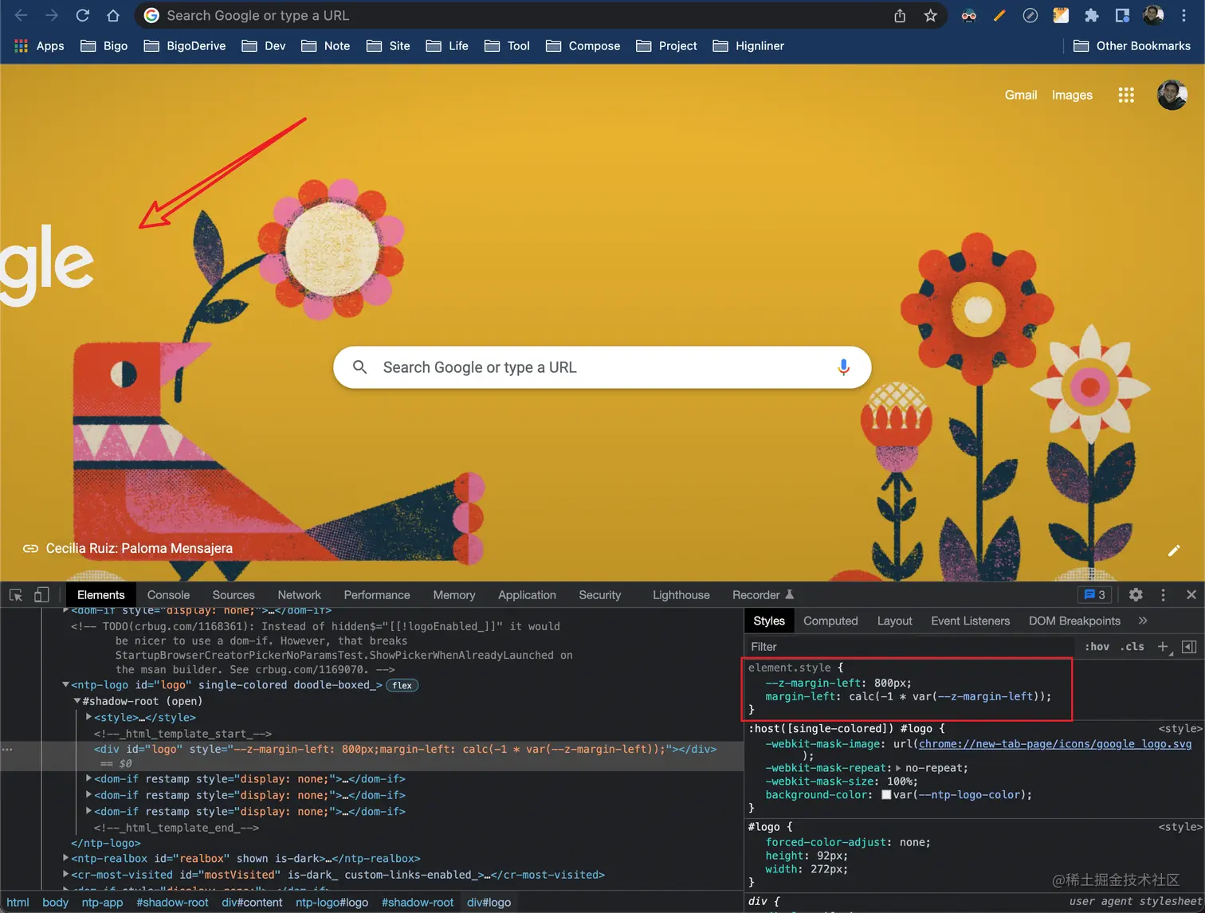Expand the style element node
The image size is (1205, 913).
pos(88,718)
